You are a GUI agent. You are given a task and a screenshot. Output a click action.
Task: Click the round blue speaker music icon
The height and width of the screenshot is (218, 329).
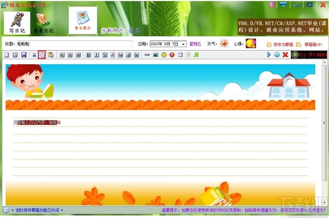pyautogui.click(x=277, y=55)
